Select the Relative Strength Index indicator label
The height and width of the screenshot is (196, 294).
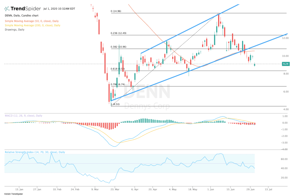point(35,152)
